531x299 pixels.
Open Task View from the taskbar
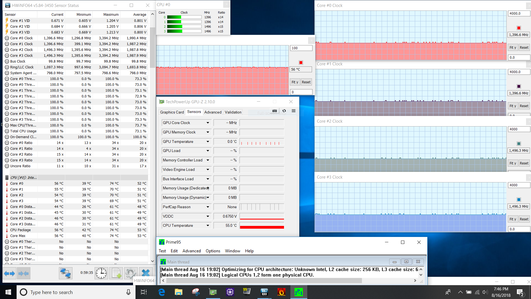[144, 292]
